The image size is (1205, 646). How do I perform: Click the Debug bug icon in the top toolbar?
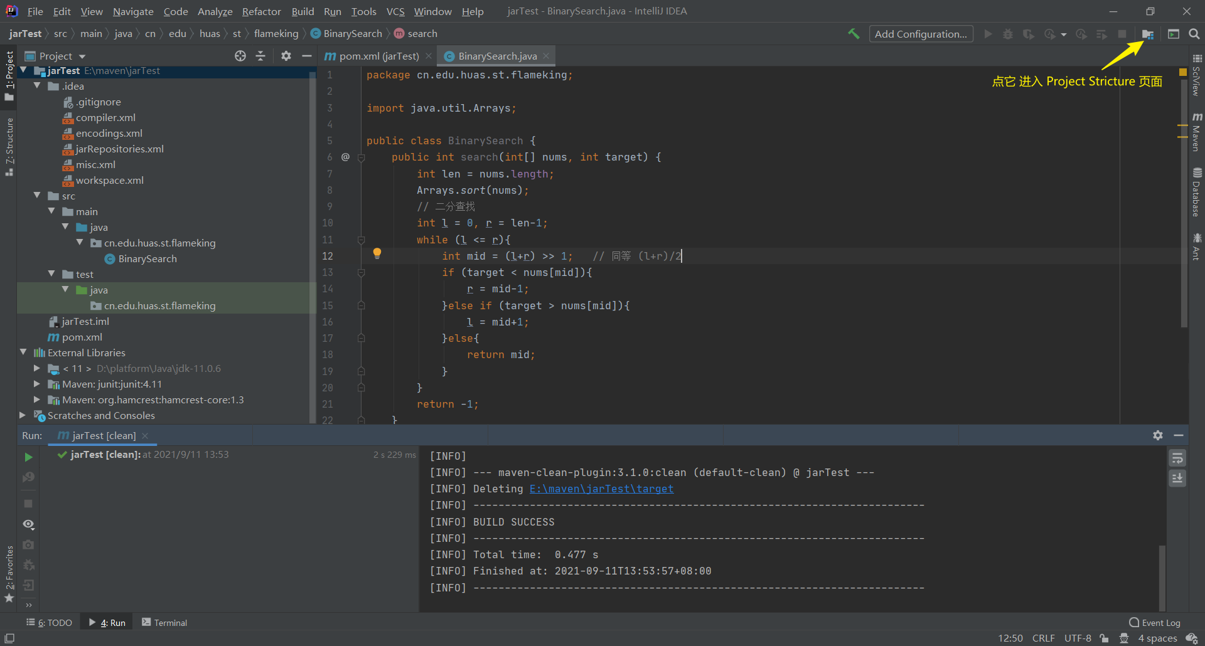click(x=1008, y=34)
